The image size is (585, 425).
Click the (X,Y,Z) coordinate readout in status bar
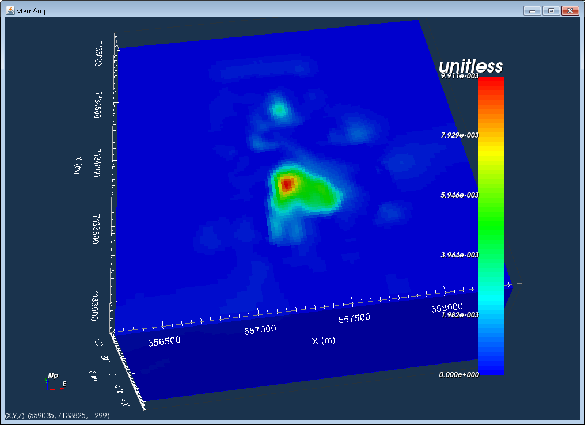[x=58, y=415]
